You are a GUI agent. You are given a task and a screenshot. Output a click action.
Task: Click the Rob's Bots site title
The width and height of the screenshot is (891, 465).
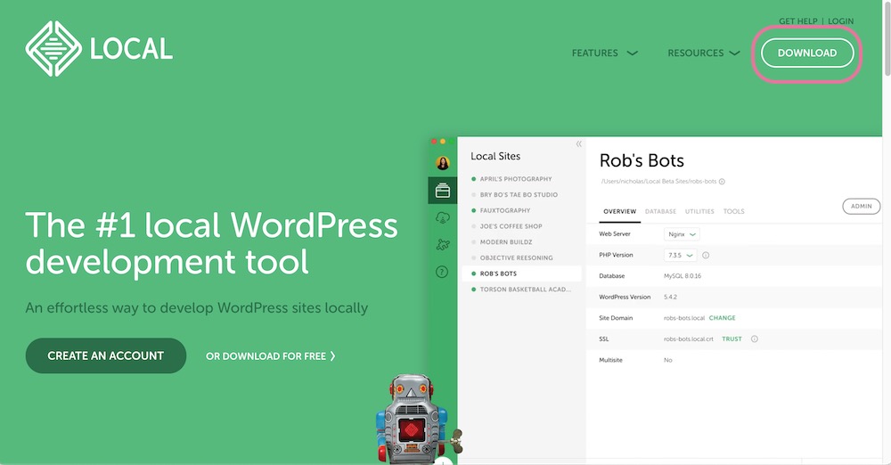tap(642, 160)
